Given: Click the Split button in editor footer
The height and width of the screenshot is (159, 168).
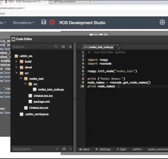Looking at the screenshot, I should tap(122, 149).
